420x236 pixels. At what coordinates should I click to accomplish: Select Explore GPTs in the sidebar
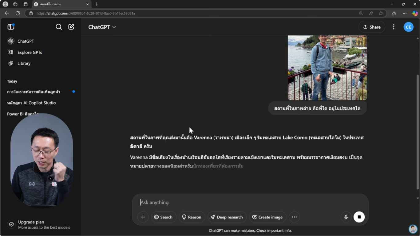pyautogui.click(x=29, y=52)
